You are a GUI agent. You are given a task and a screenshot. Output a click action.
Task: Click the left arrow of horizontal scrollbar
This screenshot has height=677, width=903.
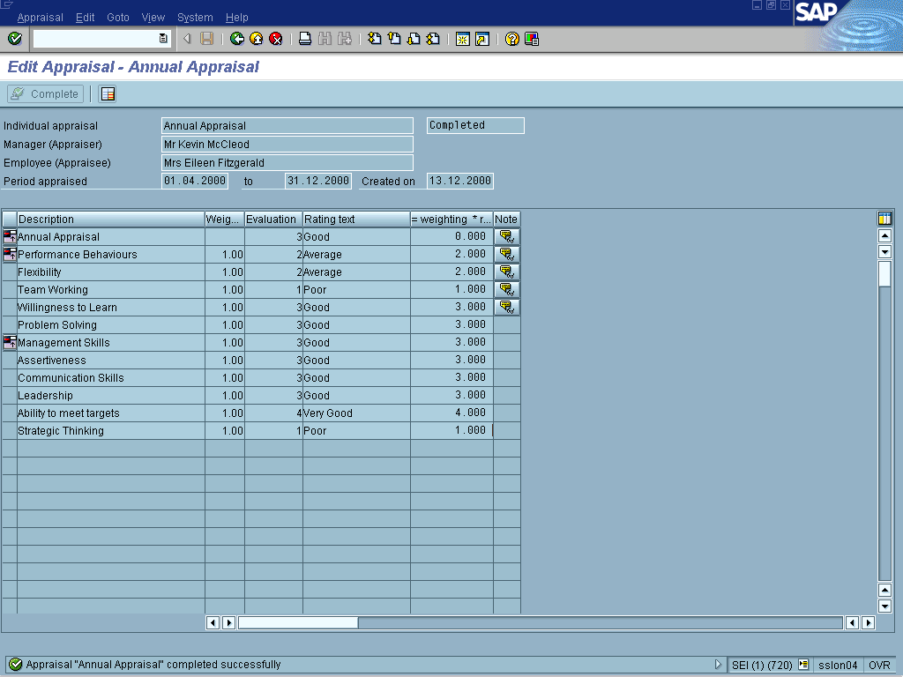(213, 622)
